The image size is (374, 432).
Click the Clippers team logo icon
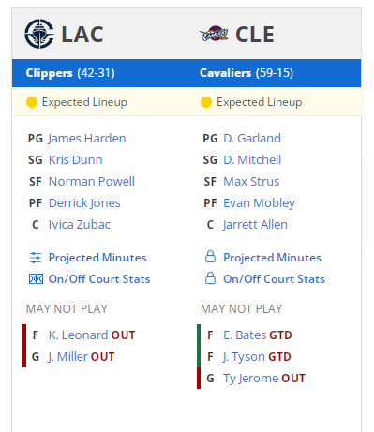39,34
